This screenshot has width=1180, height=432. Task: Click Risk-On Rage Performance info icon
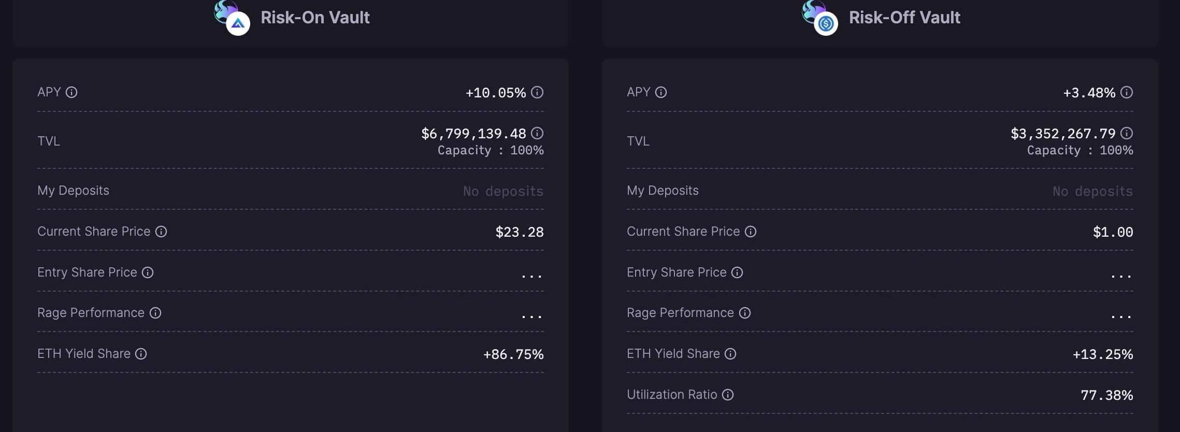pyautogui.click(x=155, y=313)
